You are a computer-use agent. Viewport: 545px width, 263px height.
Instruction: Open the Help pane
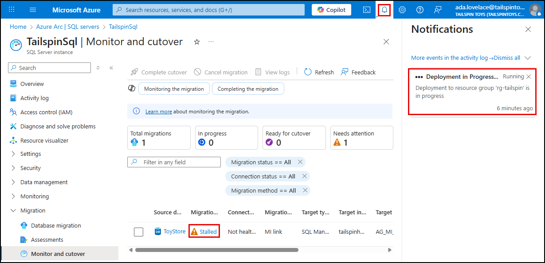pyautogui.click(x=419, y=9)
